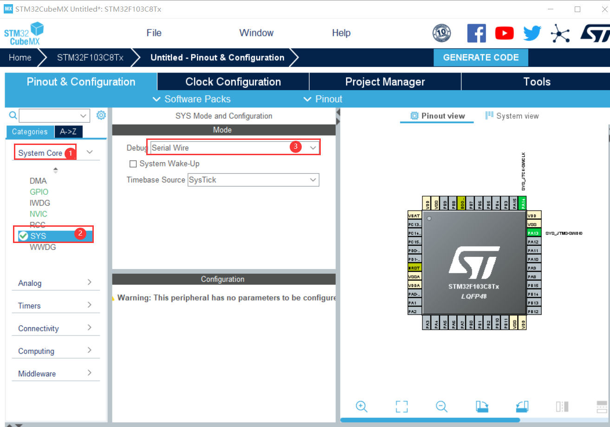
Task: Open the Timebase Source dropdown
Action: coord(253,180)
